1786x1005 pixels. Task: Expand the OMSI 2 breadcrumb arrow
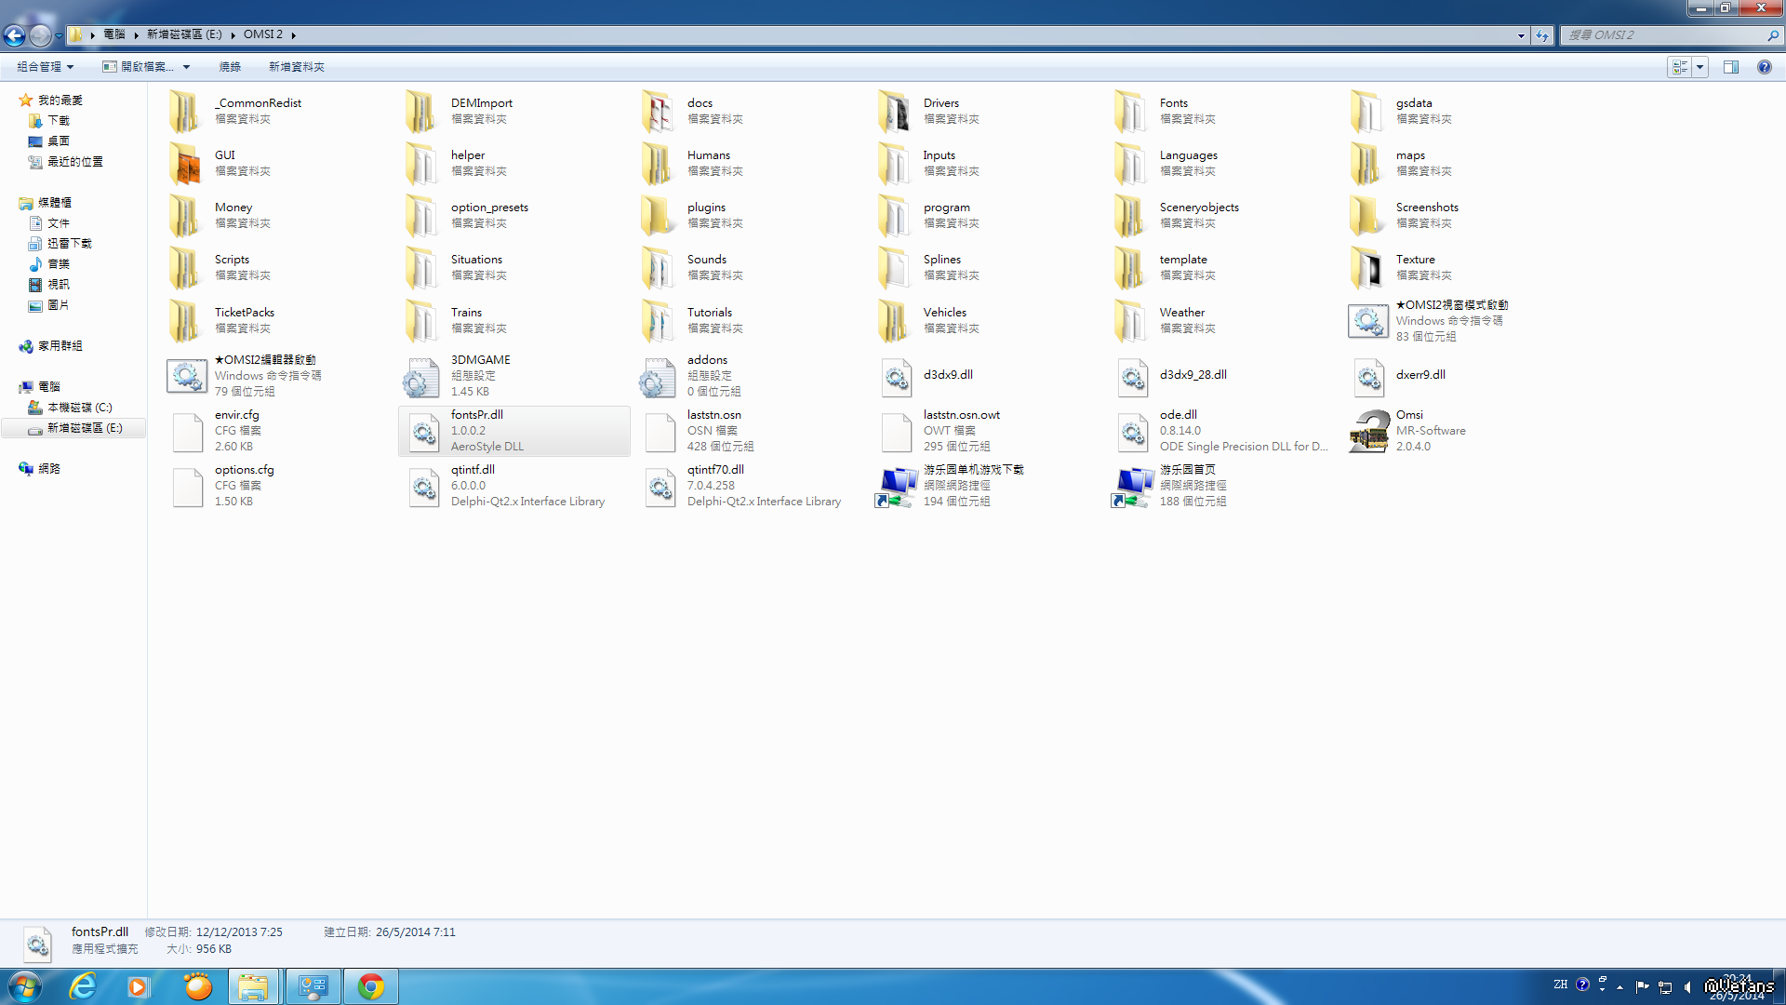[294, 35]
